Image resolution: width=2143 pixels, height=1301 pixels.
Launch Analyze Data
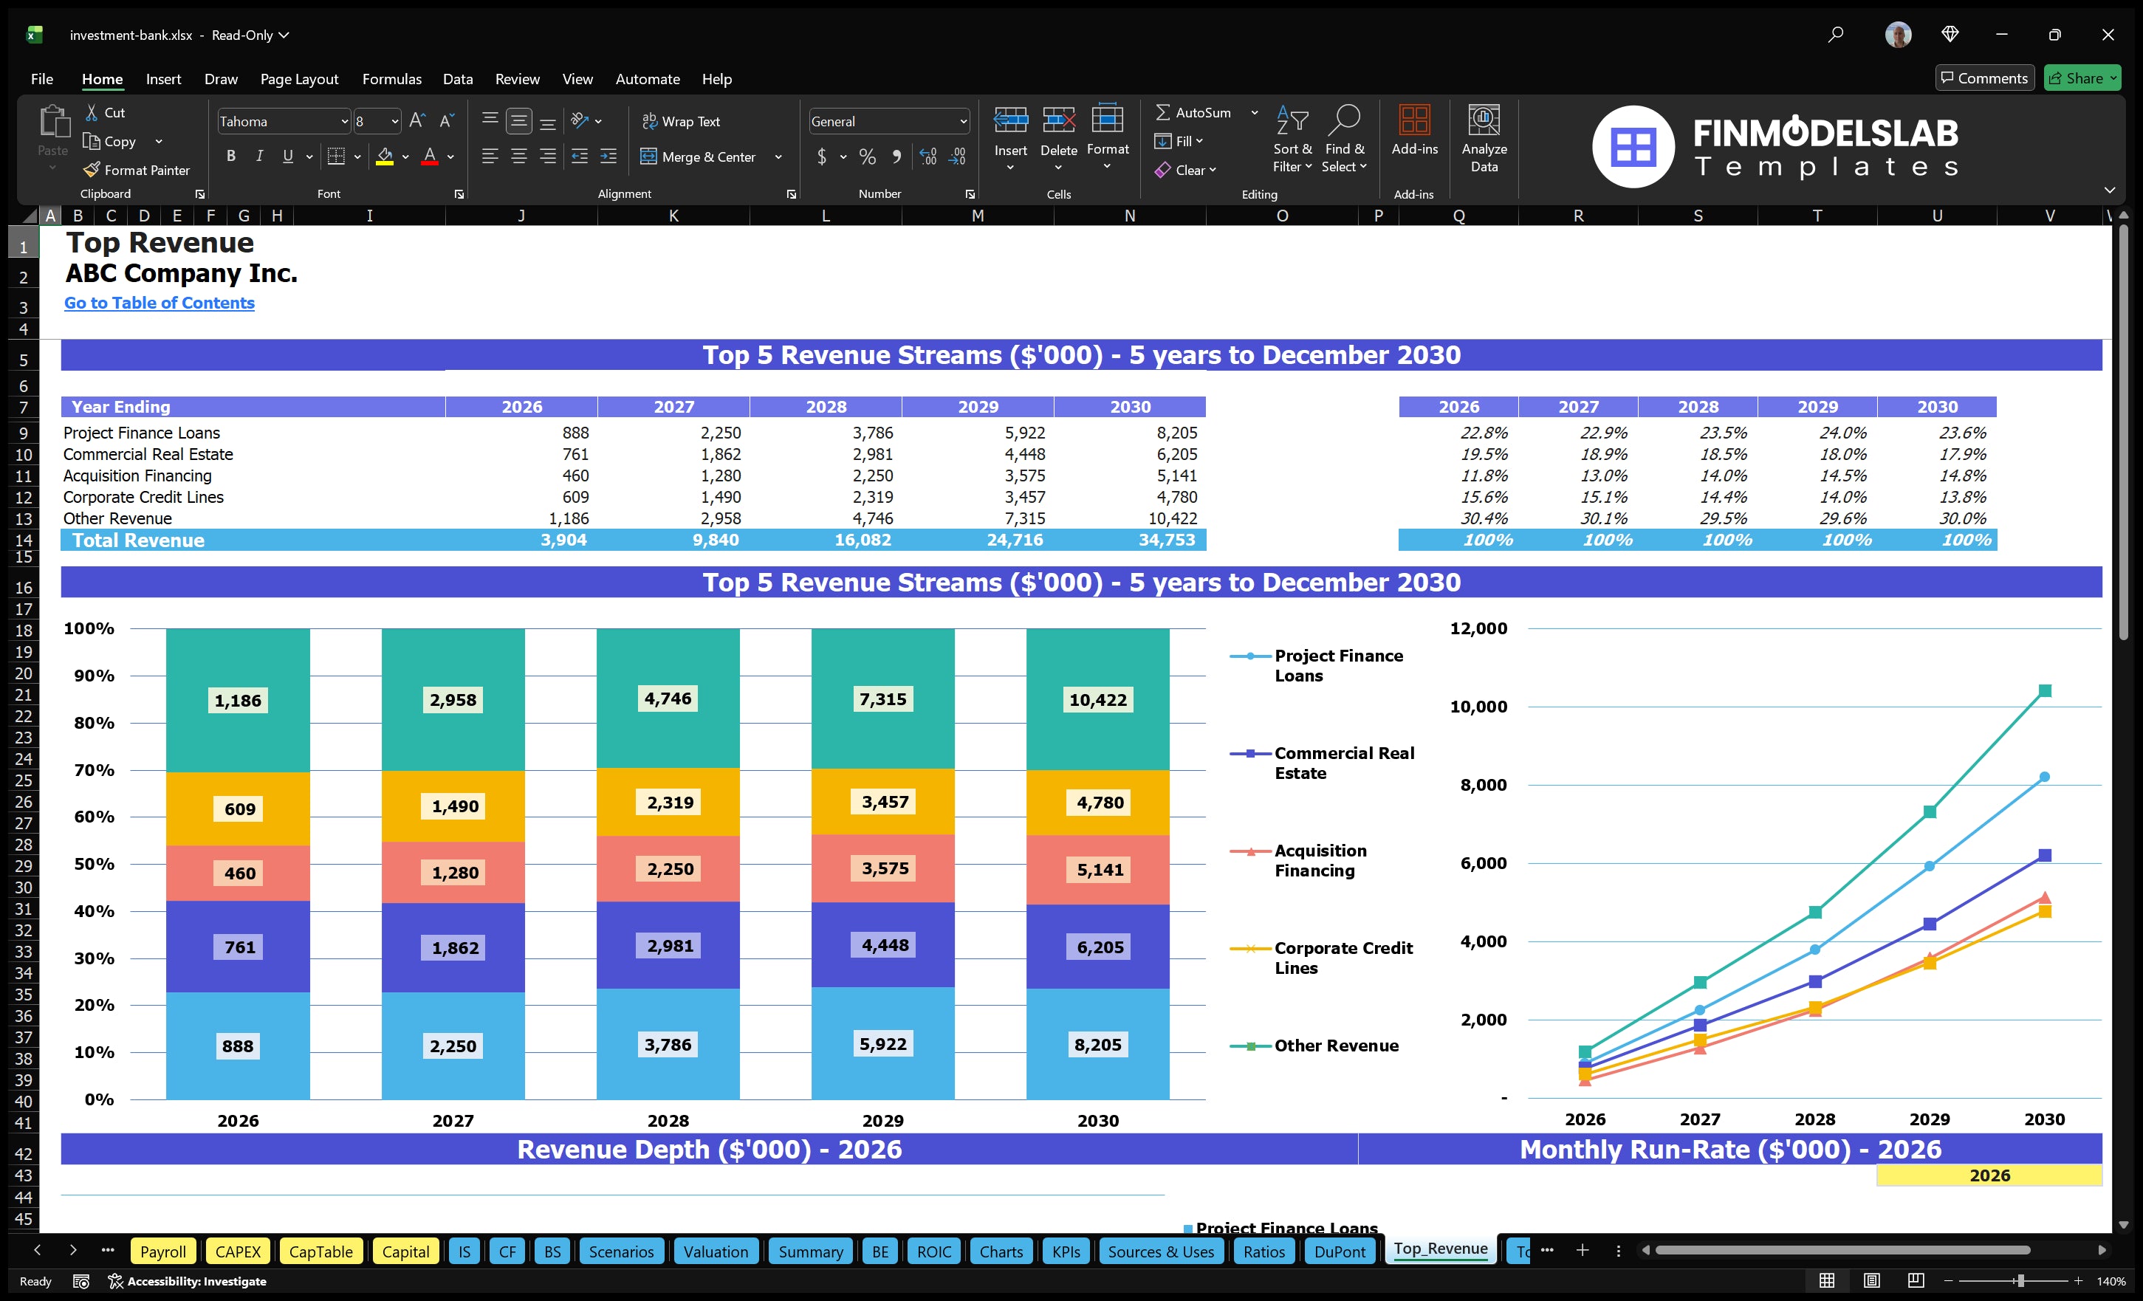tap(1484, 139)
